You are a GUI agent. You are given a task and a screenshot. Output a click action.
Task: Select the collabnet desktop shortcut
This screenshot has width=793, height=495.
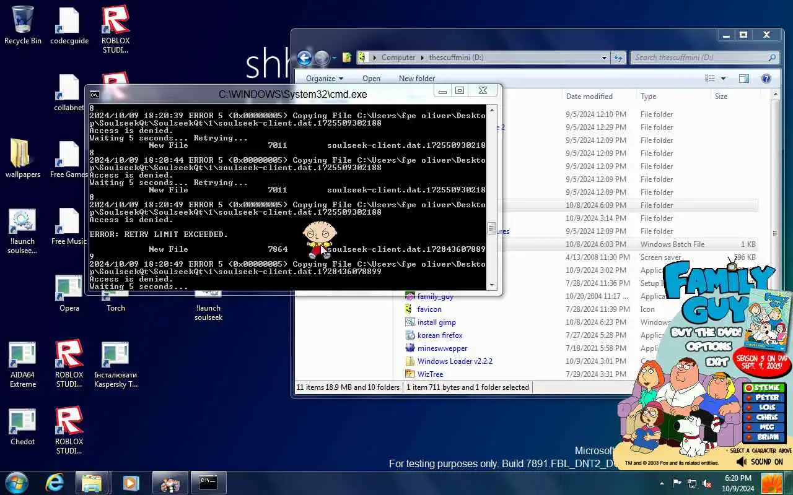point(69,93)
